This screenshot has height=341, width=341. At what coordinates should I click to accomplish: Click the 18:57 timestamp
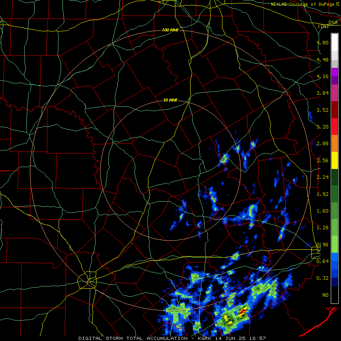[258, 338]
